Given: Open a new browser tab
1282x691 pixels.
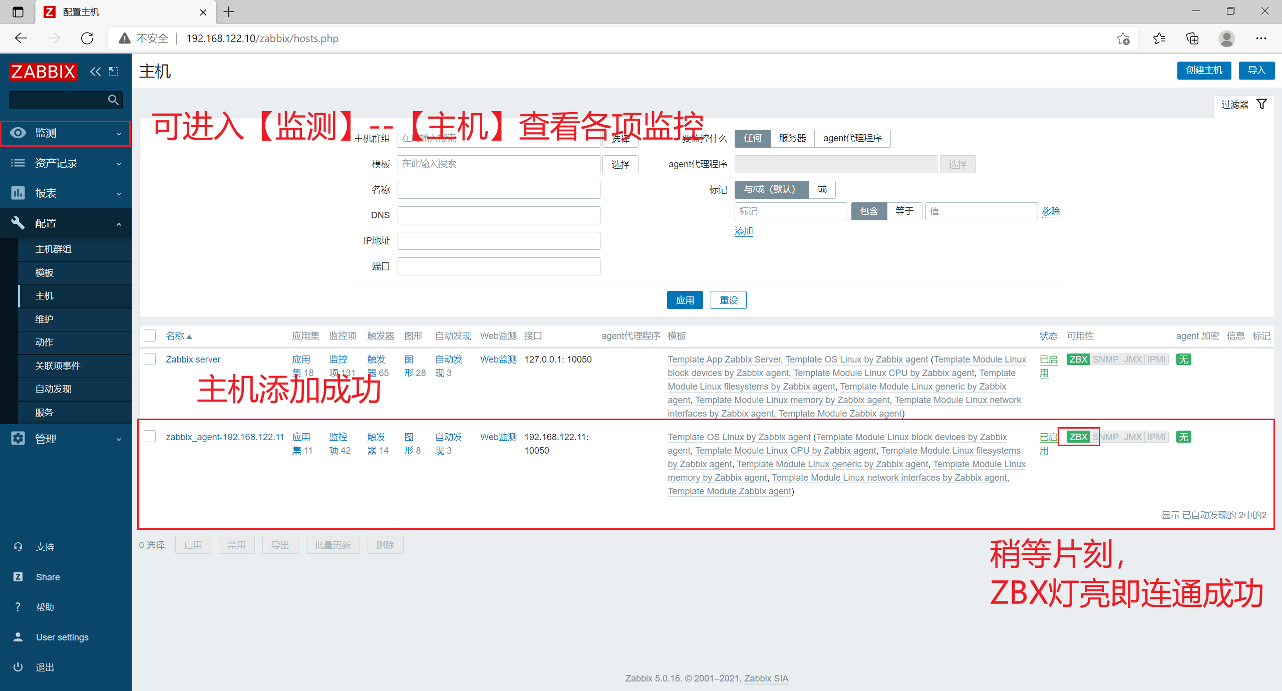Looking at the screenshot, I should [x=229, y=12].
